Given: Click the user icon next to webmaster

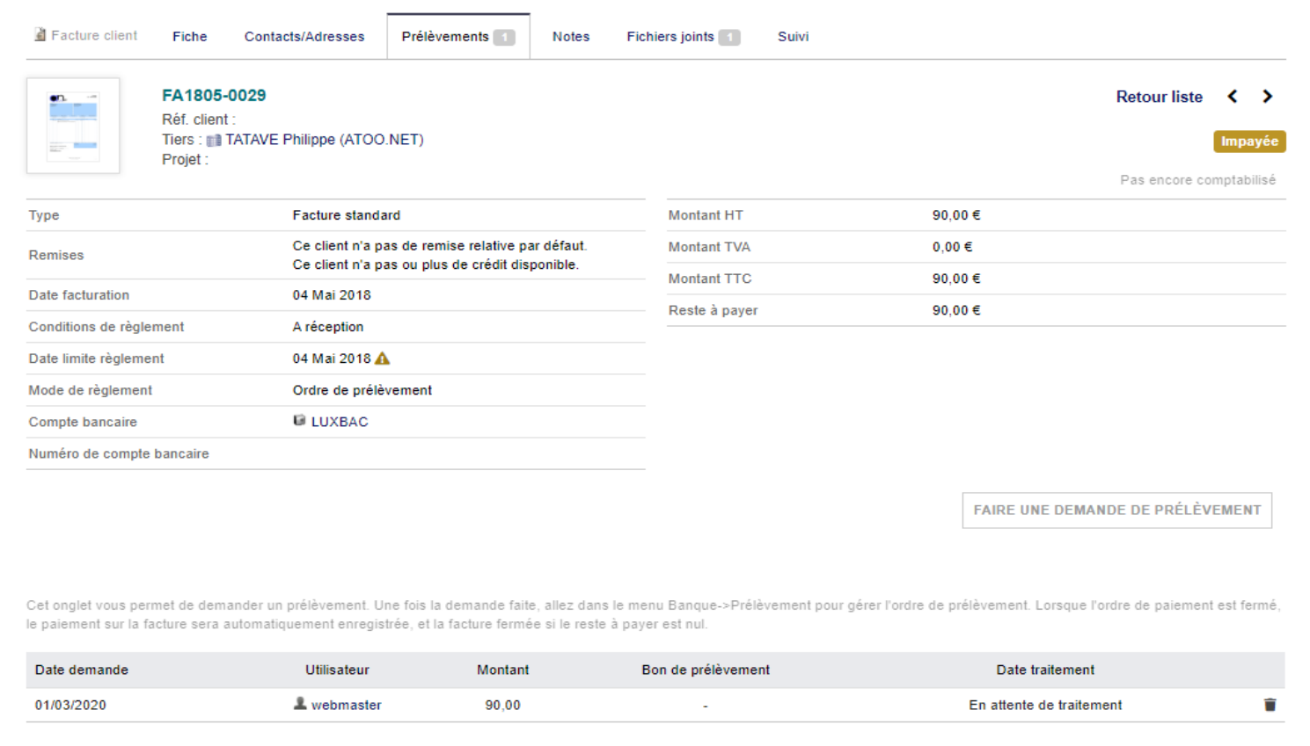Looking at the screenshot, I should point(300,704).
